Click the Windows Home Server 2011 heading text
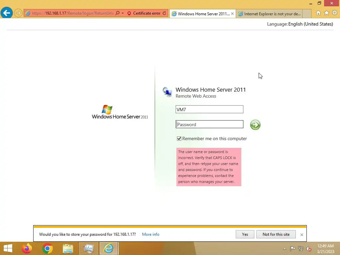The height and width of the screenshot is (255, 340). click(x=211, y=90)
